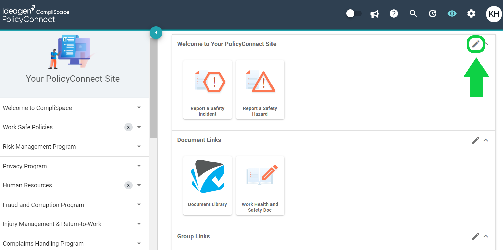Edit the Welcome to Your PolicyConnect Site section
The image size is (503, 250).
tap(476, 44)
